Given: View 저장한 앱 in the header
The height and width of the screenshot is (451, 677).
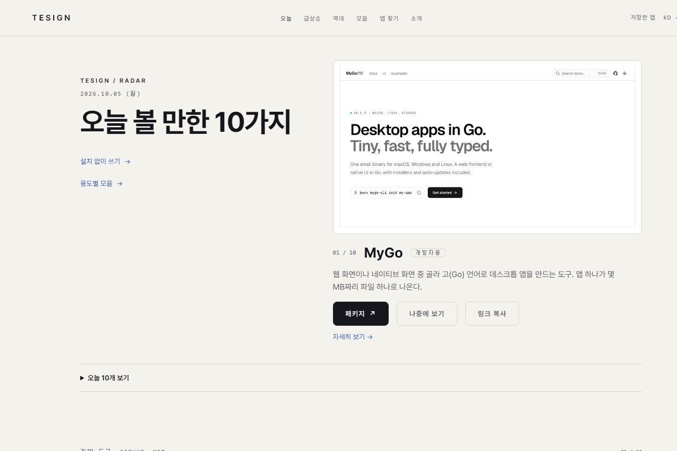Looking at the screenshot, I should click(643, 18).
